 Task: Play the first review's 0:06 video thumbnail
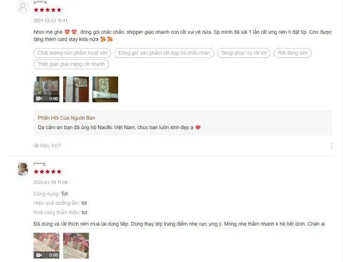(46, 89)
